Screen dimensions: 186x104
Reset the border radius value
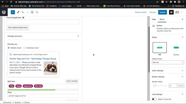[x=181, y=86]
